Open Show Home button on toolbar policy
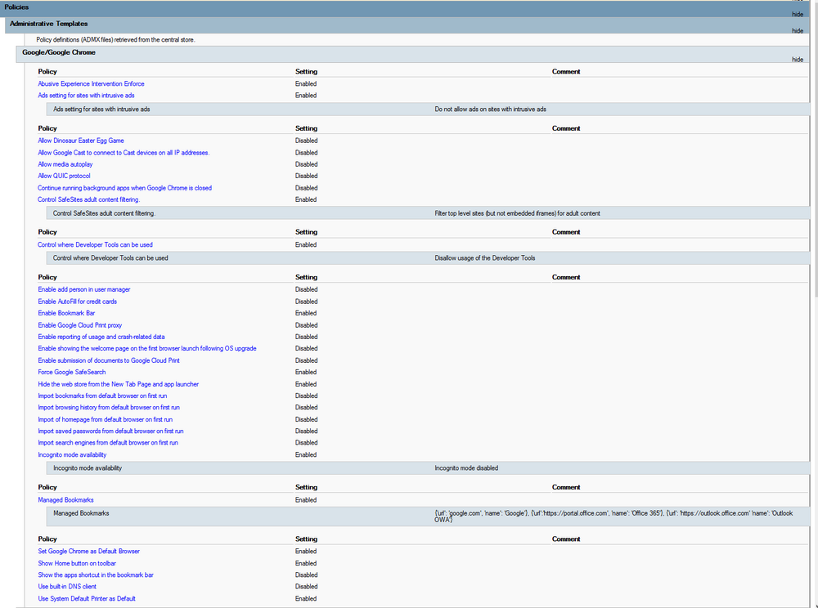This screenshot has width=818, height=608. tap(77, 563)
